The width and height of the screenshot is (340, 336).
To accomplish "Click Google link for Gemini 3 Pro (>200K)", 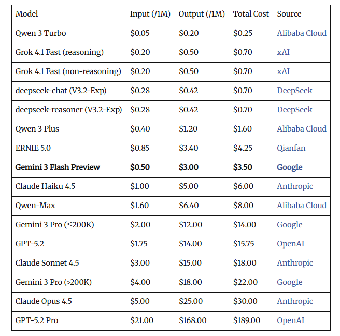I will pyautogui.click(x=289, y=282).
